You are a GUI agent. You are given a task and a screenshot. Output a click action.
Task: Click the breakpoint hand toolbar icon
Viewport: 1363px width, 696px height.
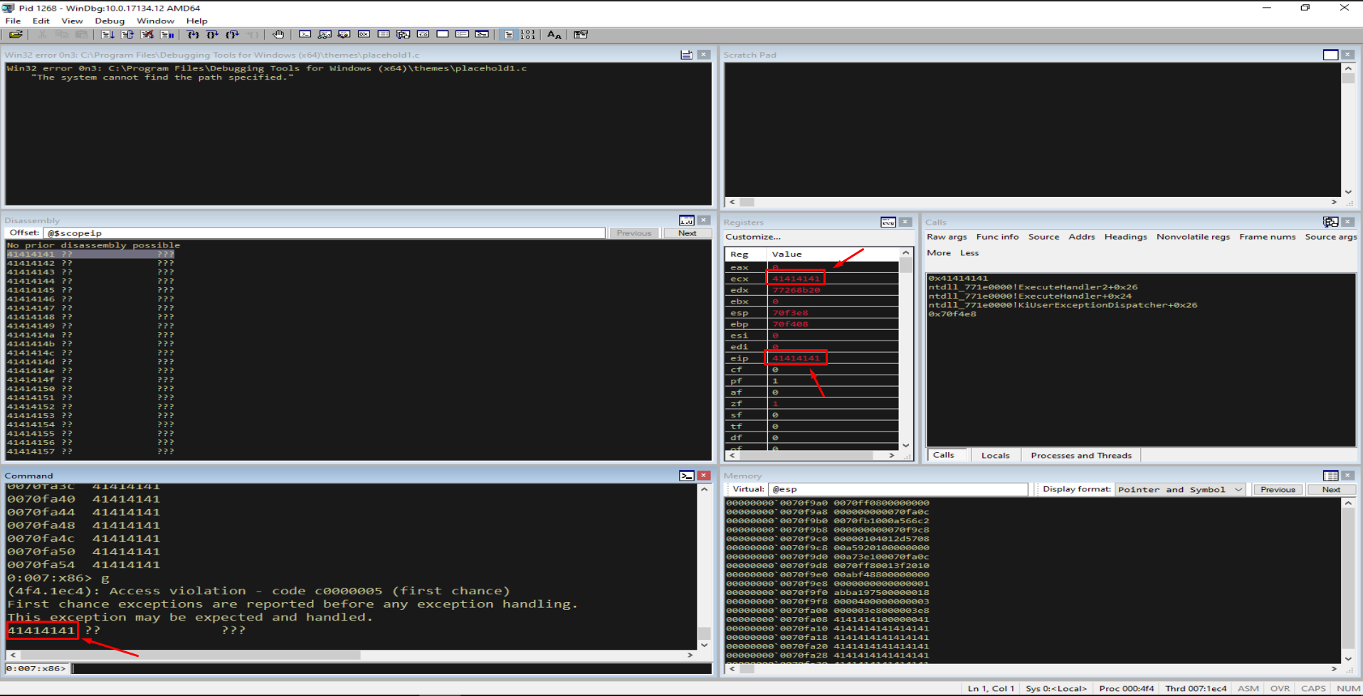(278, 34)
